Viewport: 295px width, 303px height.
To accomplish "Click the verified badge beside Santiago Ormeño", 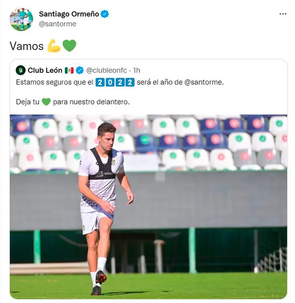I will (x=105, y=14).
